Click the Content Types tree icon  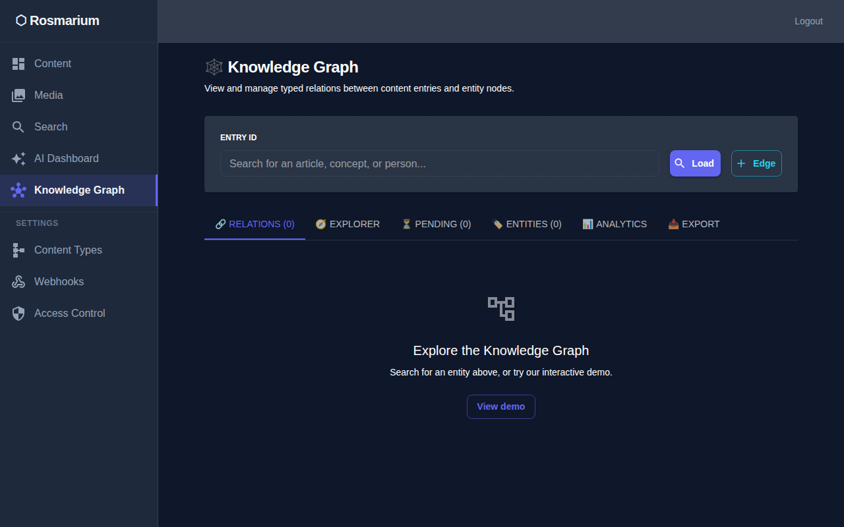(x=18, y=250)
